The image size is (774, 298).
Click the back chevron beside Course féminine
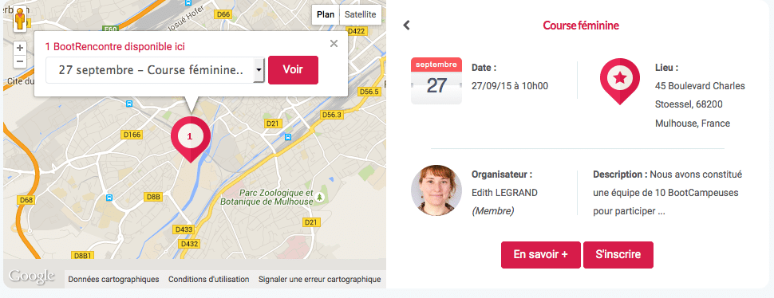406,25
